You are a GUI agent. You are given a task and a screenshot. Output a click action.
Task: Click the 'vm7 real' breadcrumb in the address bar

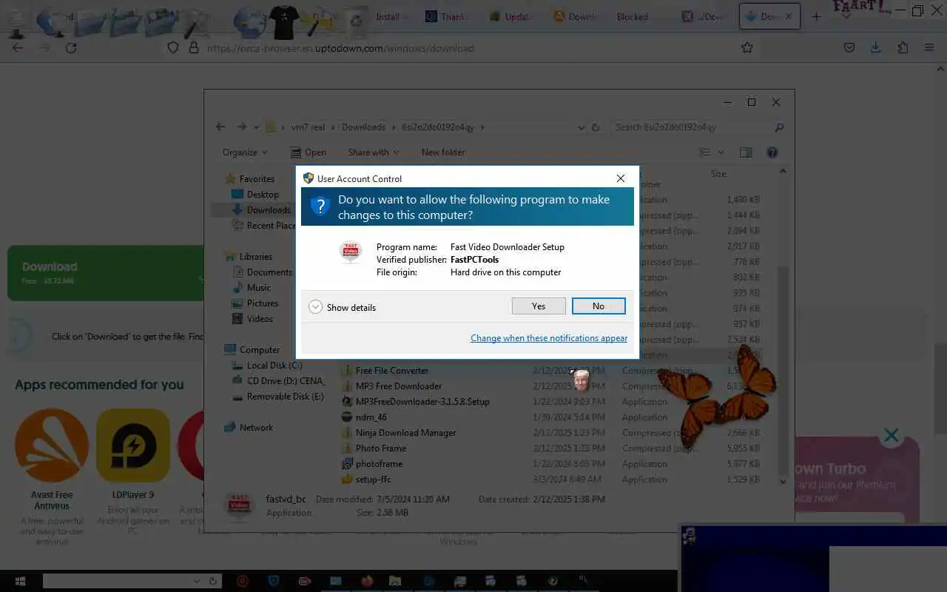click(308, 127)
